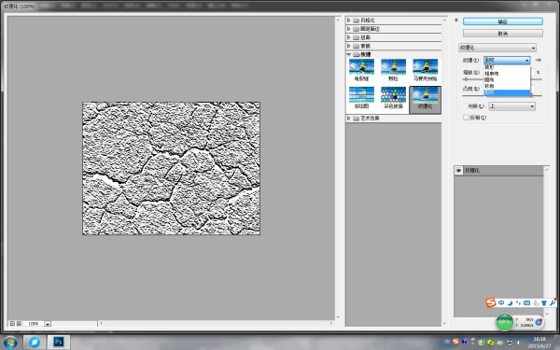Choose 砂岩 (Sandstone) from texture list
560x350 pixels.
pos(507,86)
